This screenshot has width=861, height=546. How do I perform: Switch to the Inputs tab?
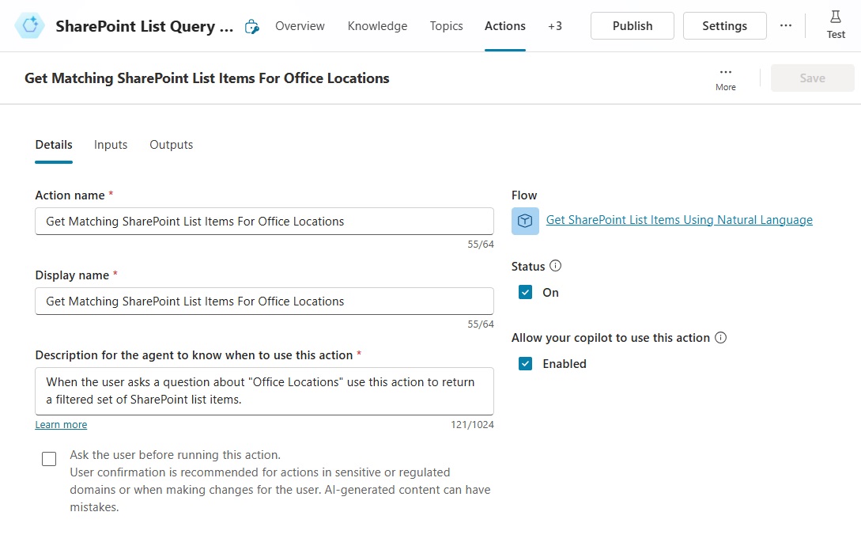tap(110, 145)
